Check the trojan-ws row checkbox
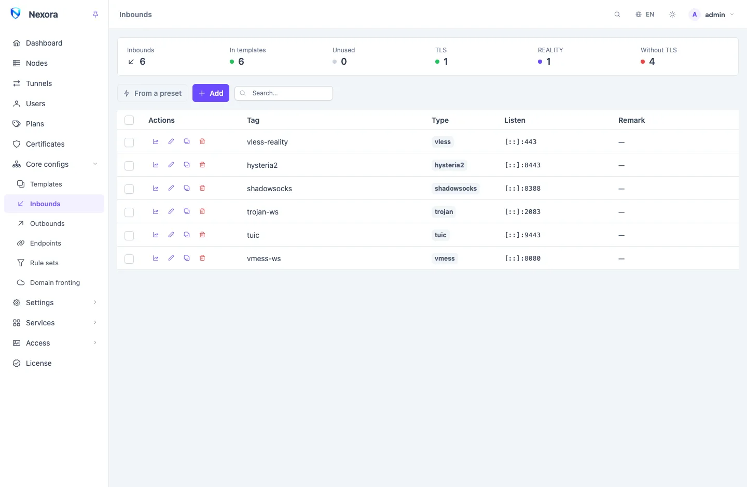The height and width of the screenshot is (487, 747). pyautogui.click(x=129, y=212)
